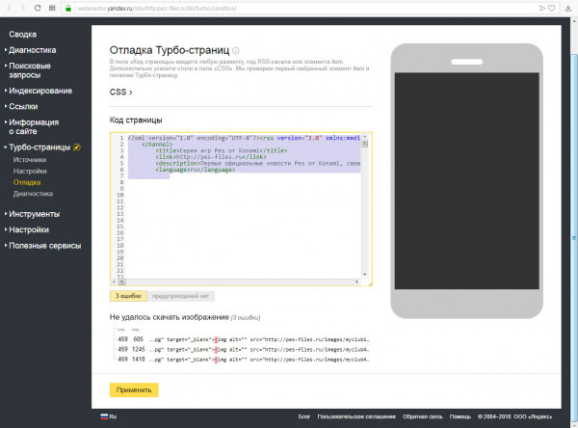Image resolution: width=578 pixels, height=428 pixels.
Task: Click the code editor resize handle
Action: click(x=370, y=283)
